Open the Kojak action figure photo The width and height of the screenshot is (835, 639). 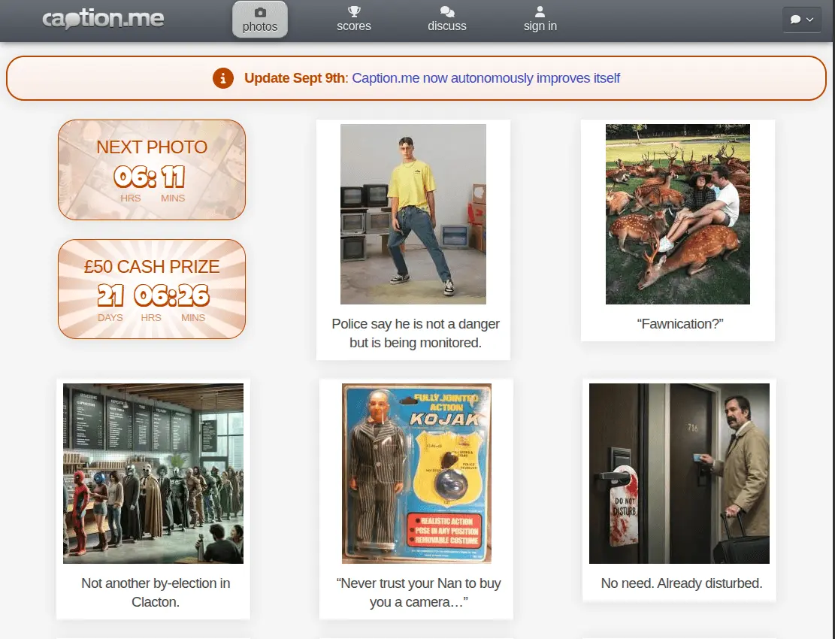[x=416, y=474]
